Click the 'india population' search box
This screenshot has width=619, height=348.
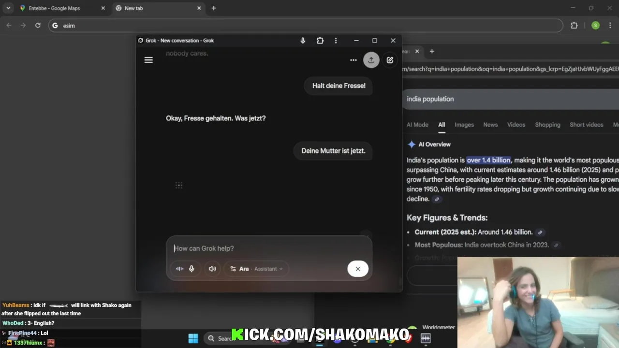pyautogui.click(x=510, y=99)
